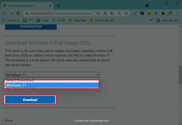Open the blue ribbon badge extension
182x125 pixels.
point(156,13)
